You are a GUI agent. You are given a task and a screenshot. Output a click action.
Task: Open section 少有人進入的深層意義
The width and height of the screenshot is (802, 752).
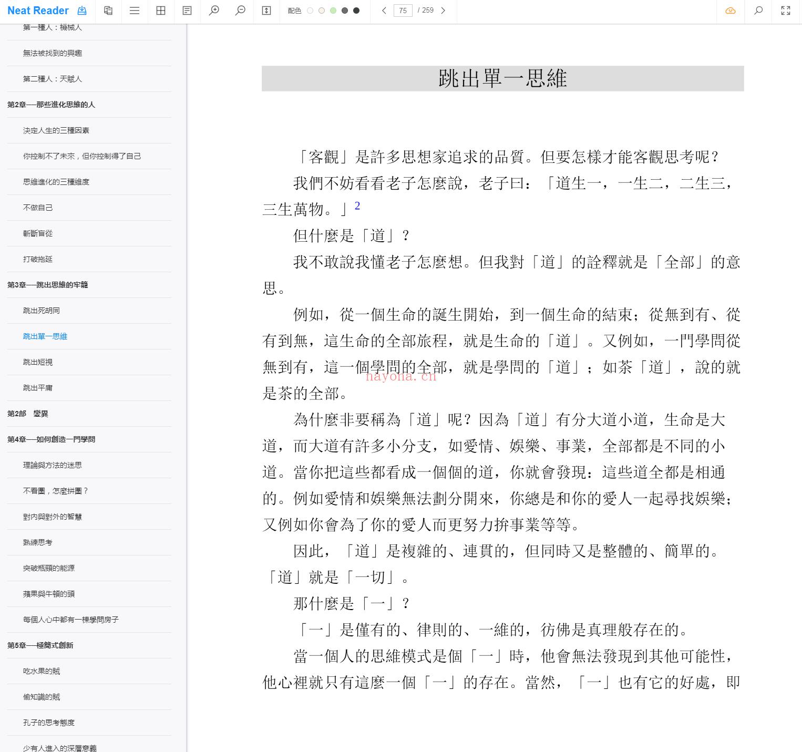[60, 748]
